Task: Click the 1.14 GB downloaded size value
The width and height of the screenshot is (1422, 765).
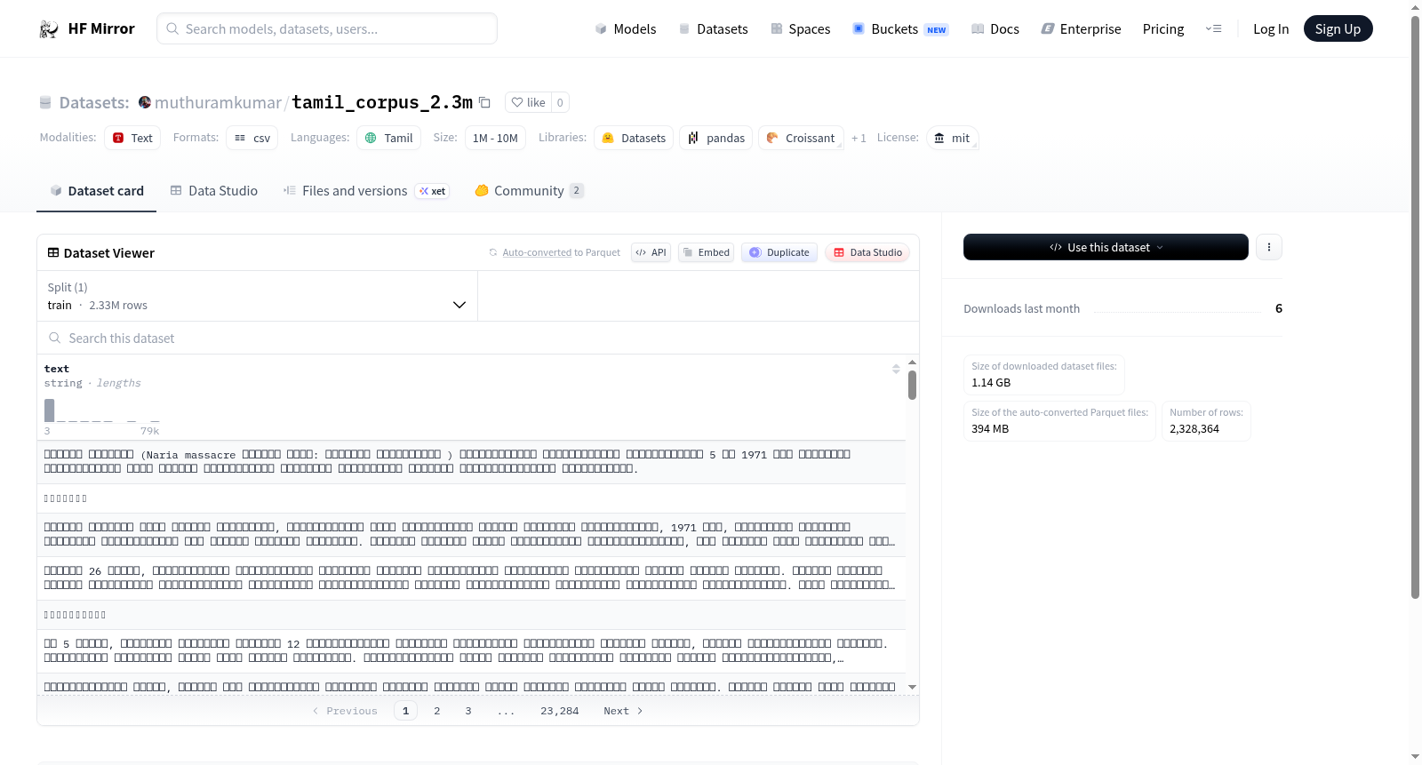Action: 991,383
